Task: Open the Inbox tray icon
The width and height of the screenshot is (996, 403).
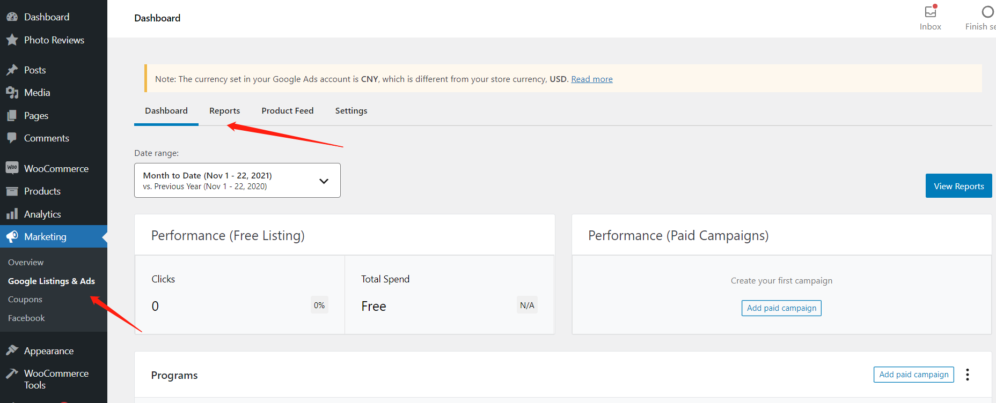Action: coord(931,11)
